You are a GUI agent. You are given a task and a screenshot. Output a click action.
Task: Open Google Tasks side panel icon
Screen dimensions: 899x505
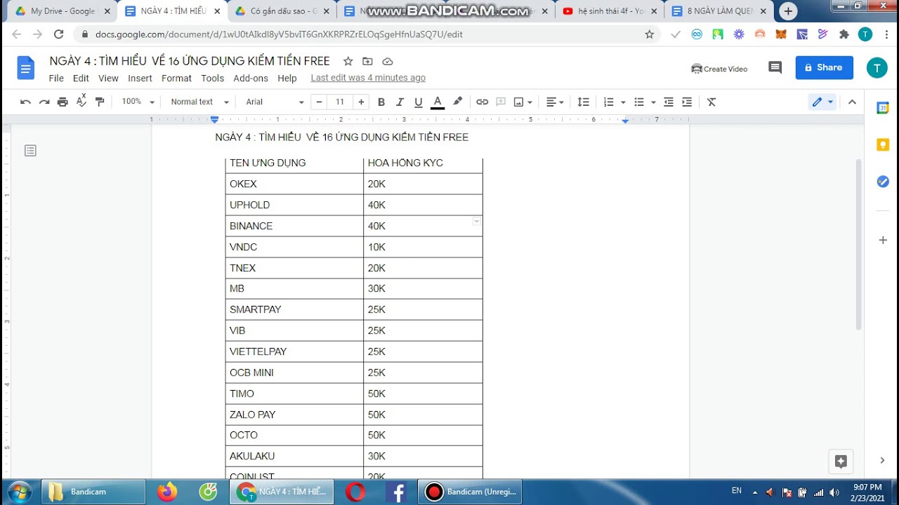coord(883,182)
